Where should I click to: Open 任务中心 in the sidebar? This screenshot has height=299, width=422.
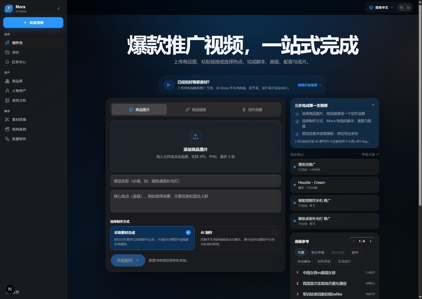(x=33, y=62)
